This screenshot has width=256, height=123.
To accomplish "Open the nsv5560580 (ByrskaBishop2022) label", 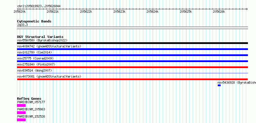I will coord(42,40).
